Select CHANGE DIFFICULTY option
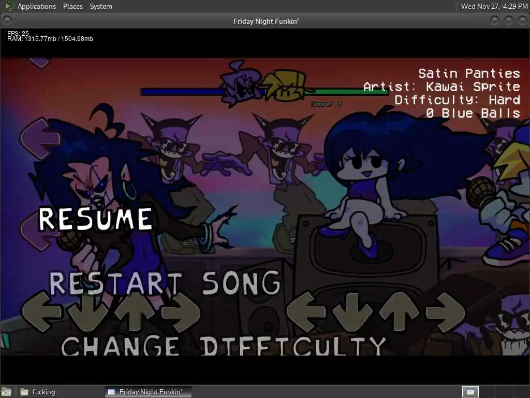The height and width of the screenshot is (398, 530). point(224,346)
